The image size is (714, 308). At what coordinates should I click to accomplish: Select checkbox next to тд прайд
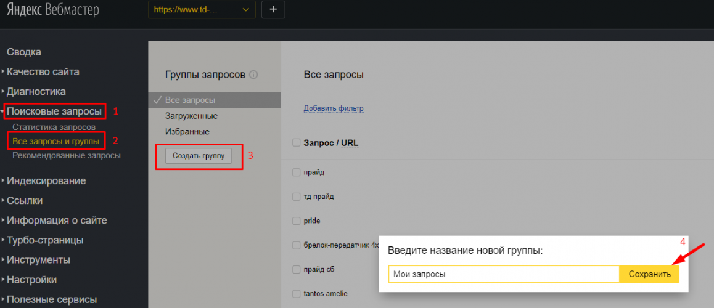[x=296, y=197]
